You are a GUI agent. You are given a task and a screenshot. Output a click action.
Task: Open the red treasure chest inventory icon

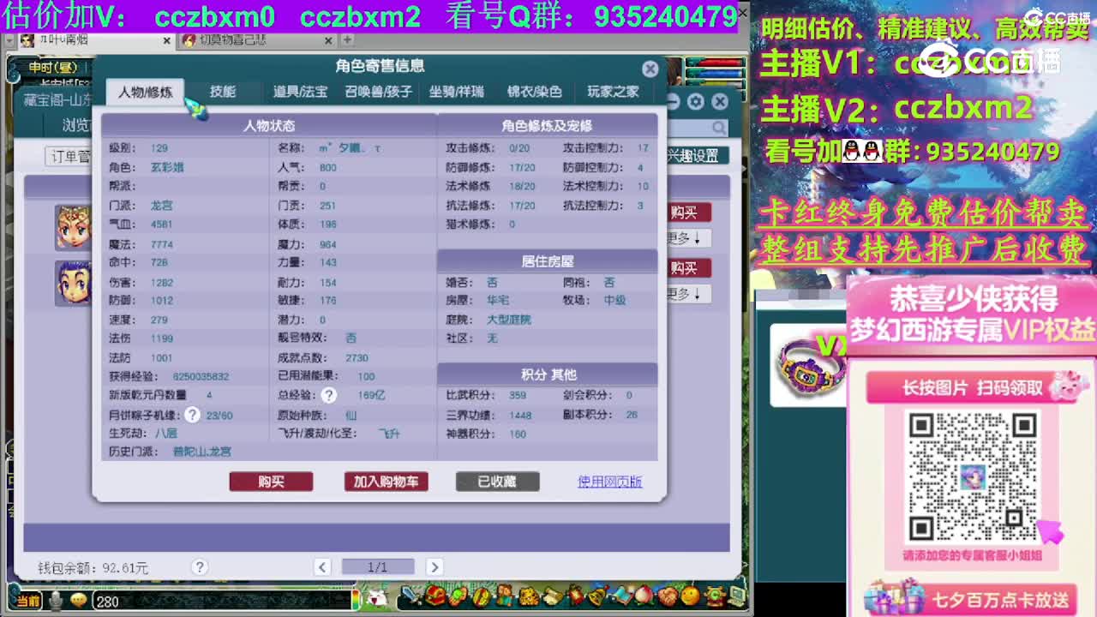(x=435, y=596)
